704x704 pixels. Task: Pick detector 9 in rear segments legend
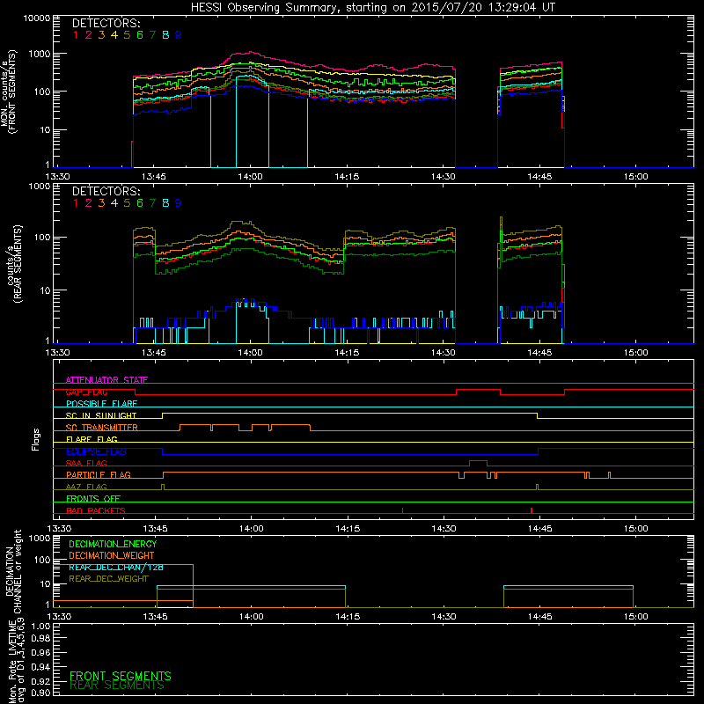point(179,203)
